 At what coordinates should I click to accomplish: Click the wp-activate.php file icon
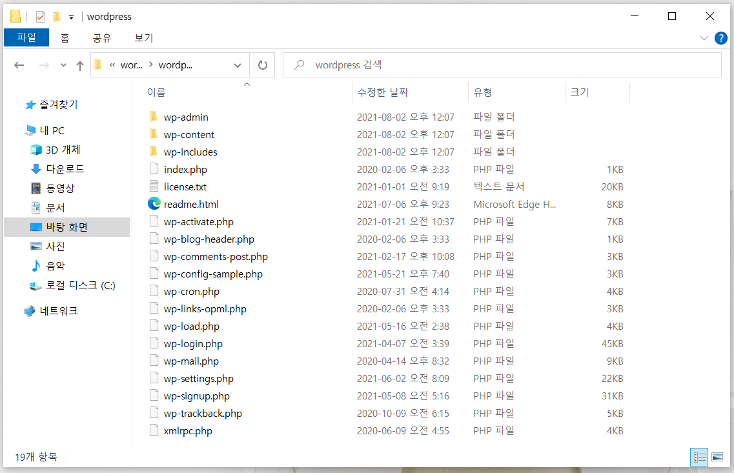pos(154,221)
